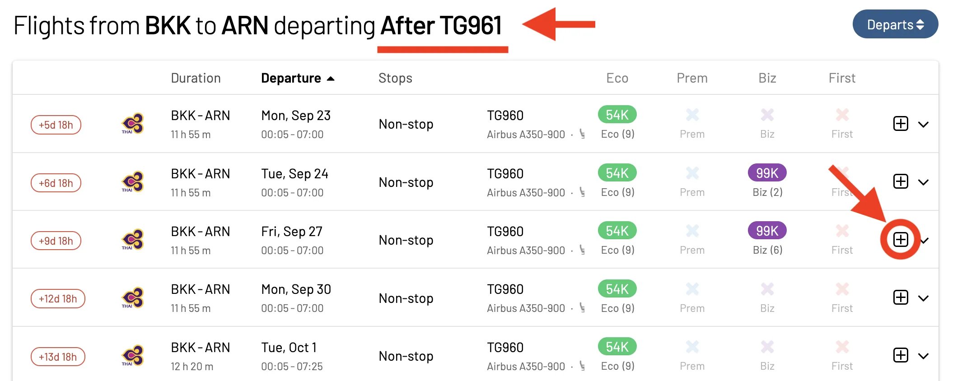Sort by Stops column header
Viewport: 962px width, 381px height.
click(x=395, y=78)
